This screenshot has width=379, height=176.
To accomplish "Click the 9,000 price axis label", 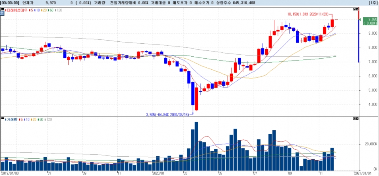I will (x=372, y=33).
